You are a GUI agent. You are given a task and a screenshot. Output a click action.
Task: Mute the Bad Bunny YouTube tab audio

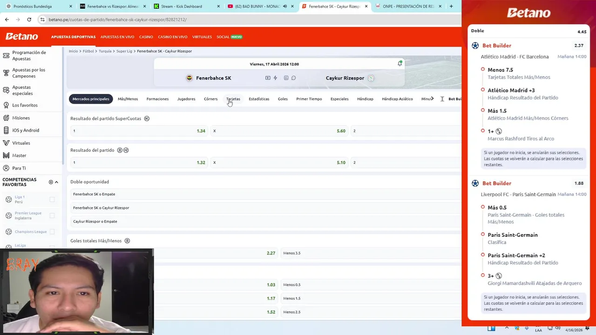click(284, 7)
